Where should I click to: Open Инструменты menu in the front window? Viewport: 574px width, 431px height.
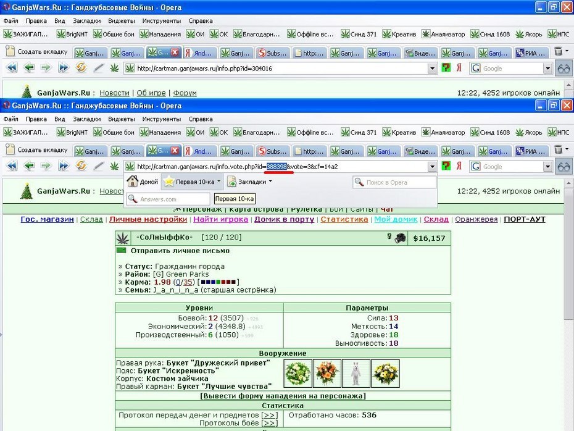pos(162,119)
